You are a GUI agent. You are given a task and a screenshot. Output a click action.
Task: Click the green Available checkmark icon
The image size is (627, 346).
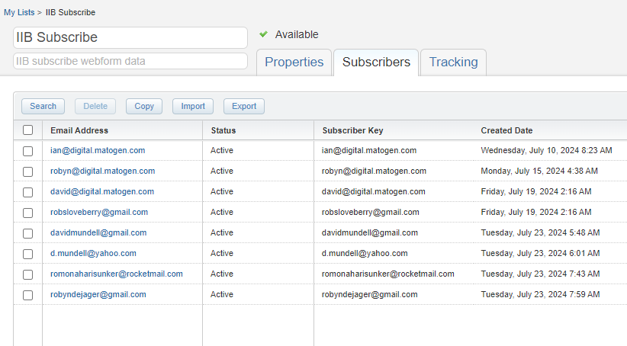[x=264, y=34]
